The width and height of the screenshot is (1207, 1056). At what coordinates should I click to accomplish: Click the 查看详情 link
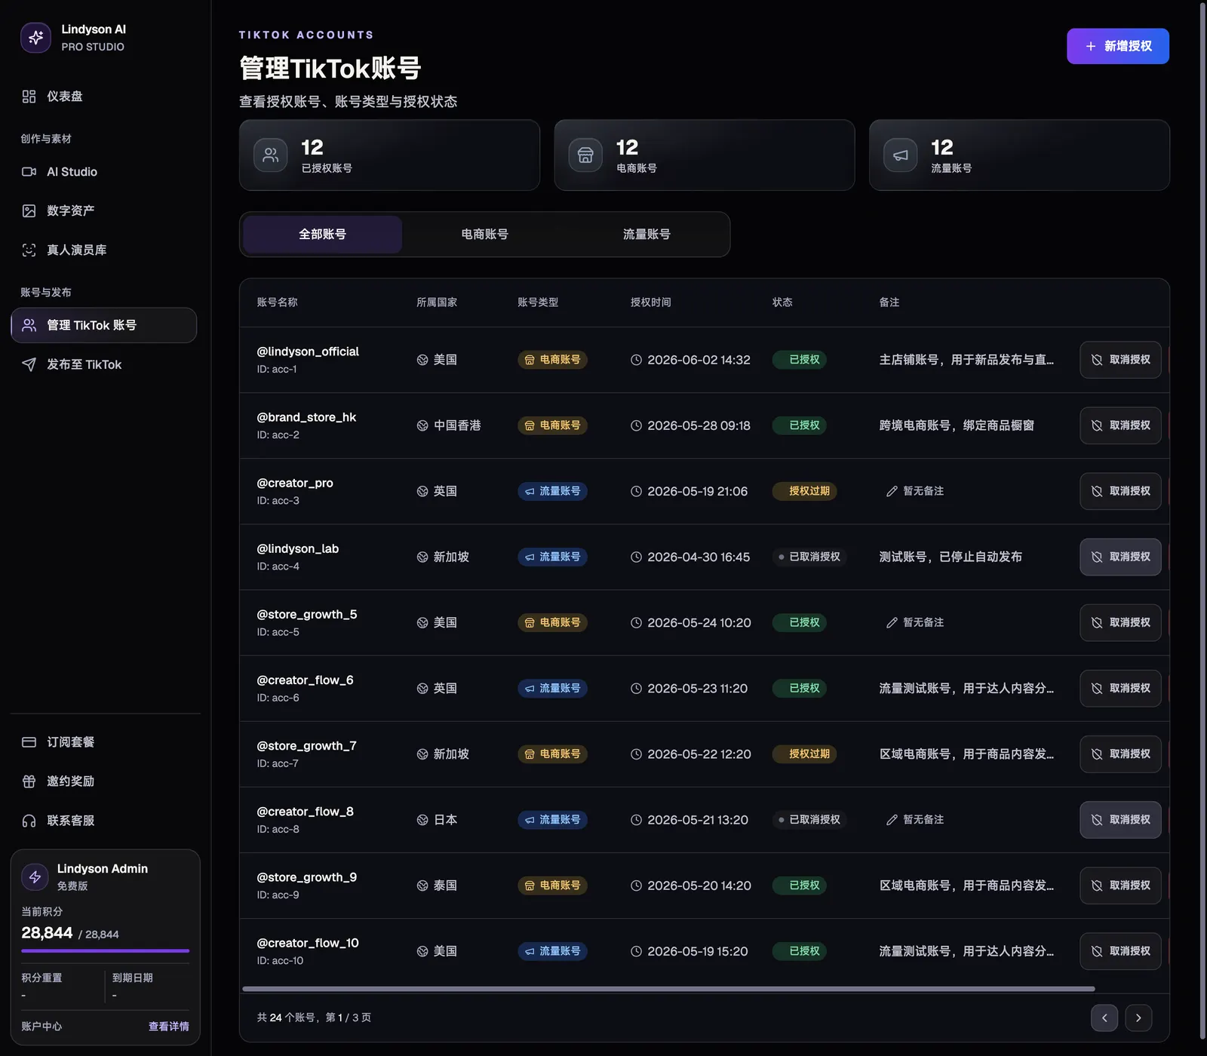click(x=169, y=1027)
